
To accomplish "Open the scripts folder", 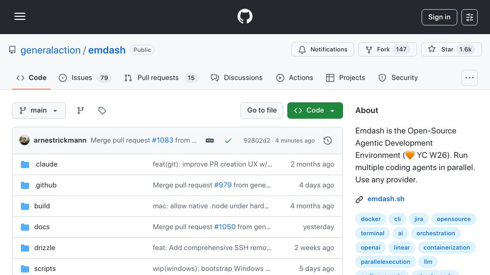I will coord(45,269).
